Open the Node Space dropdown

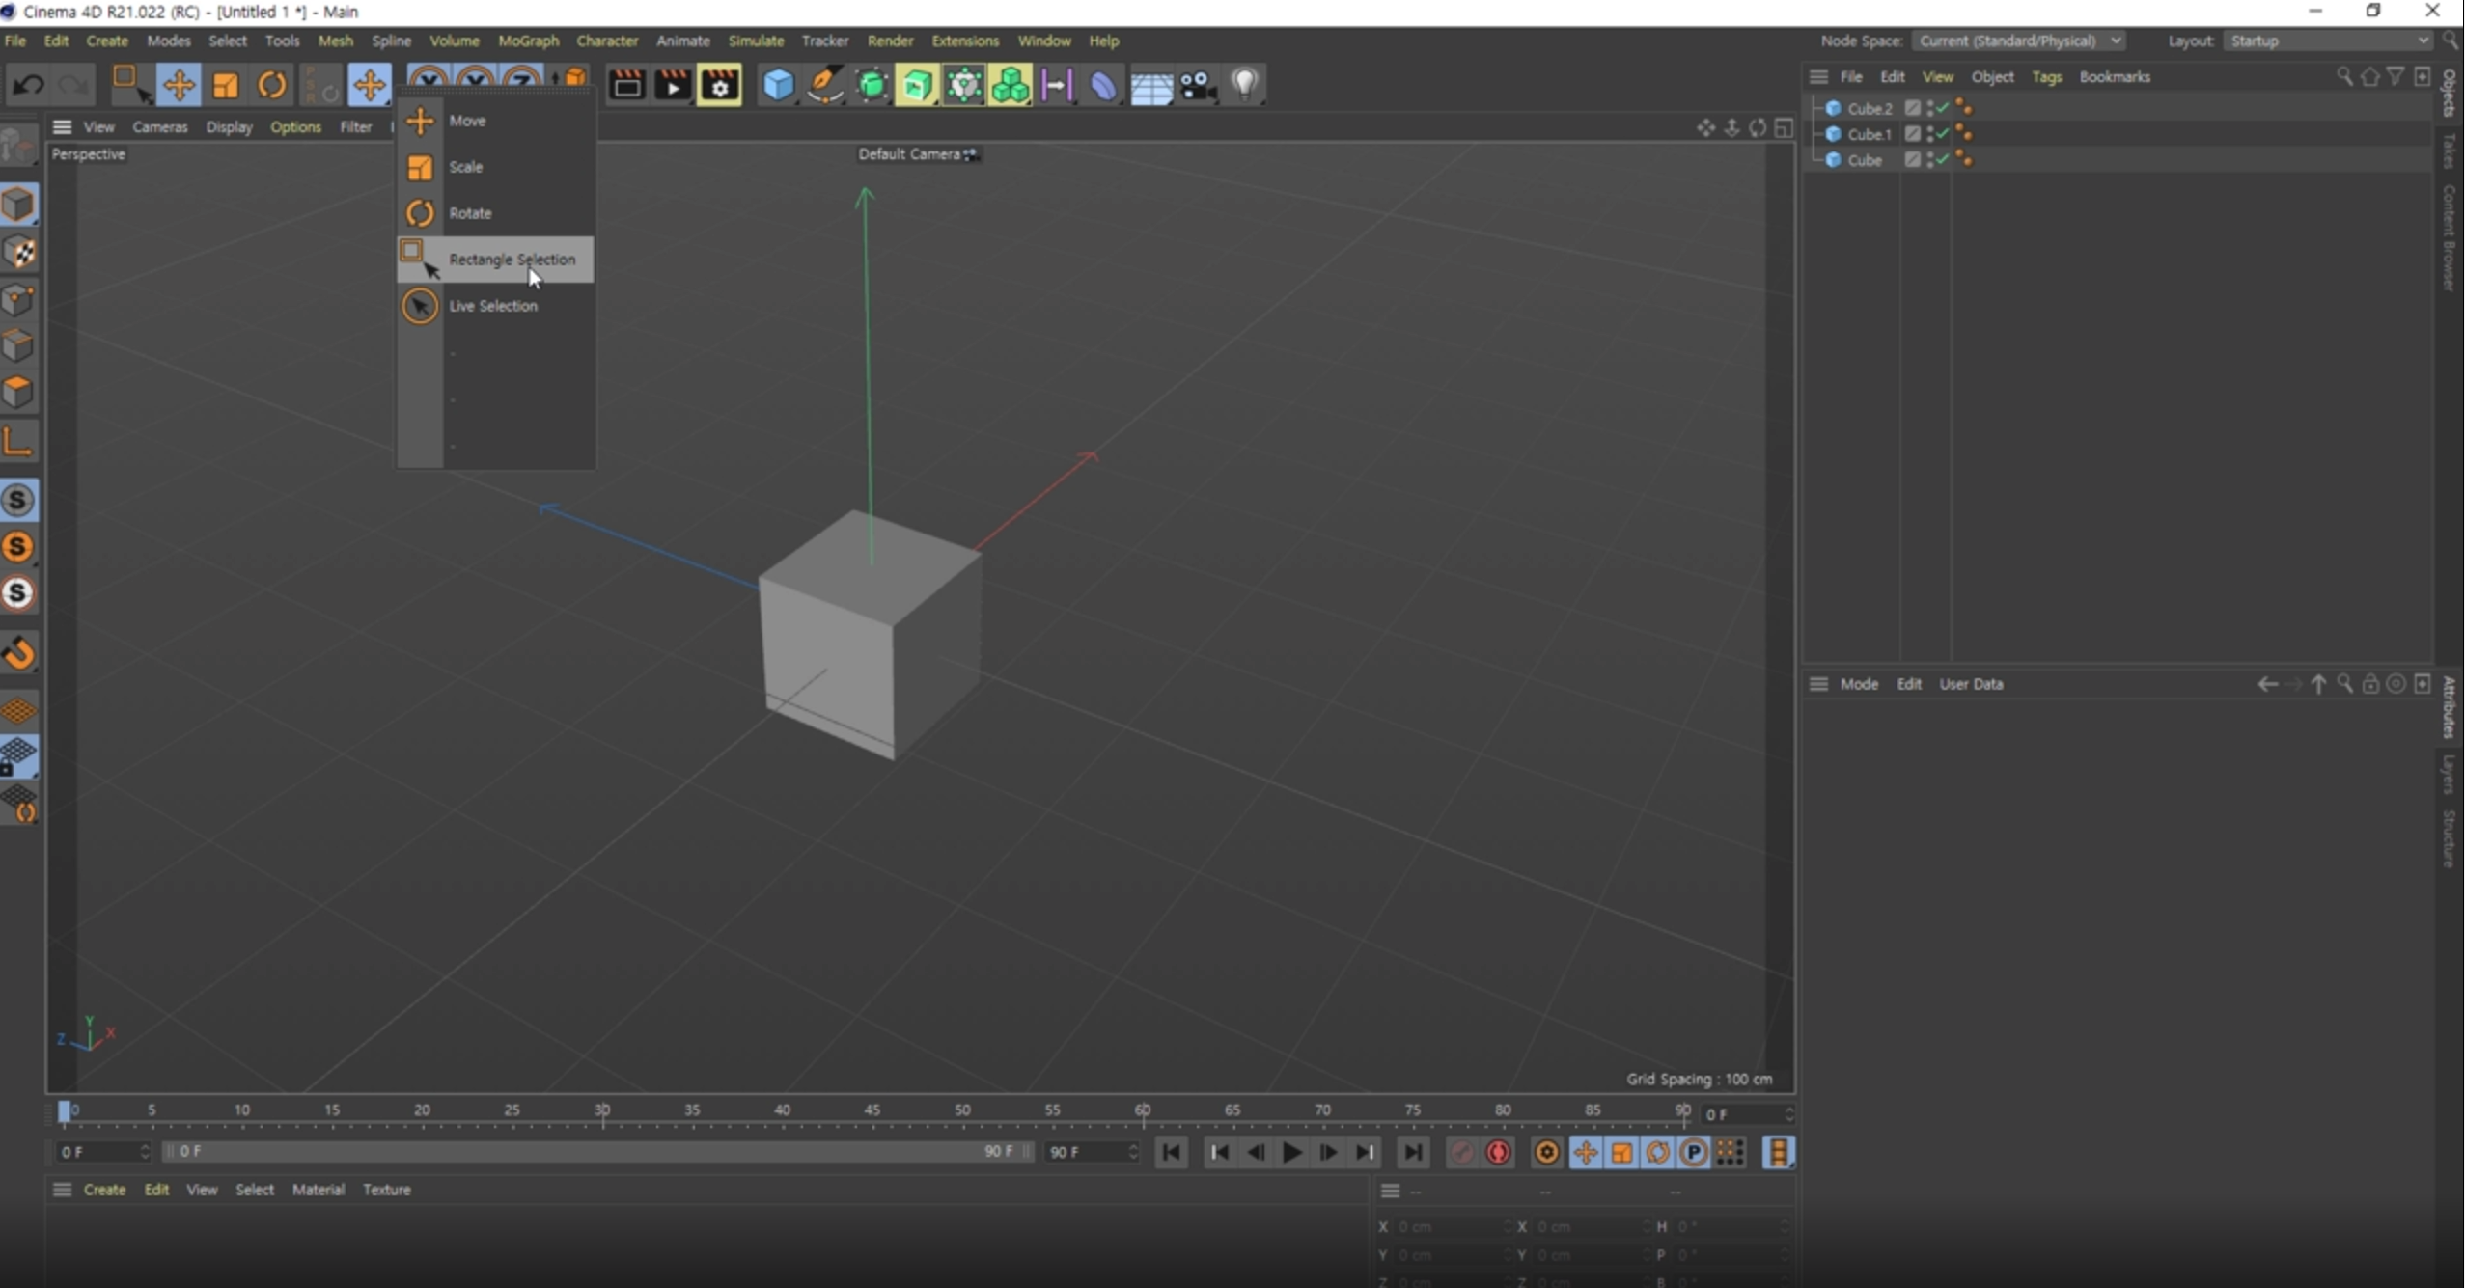click(x=2019, y=41)
